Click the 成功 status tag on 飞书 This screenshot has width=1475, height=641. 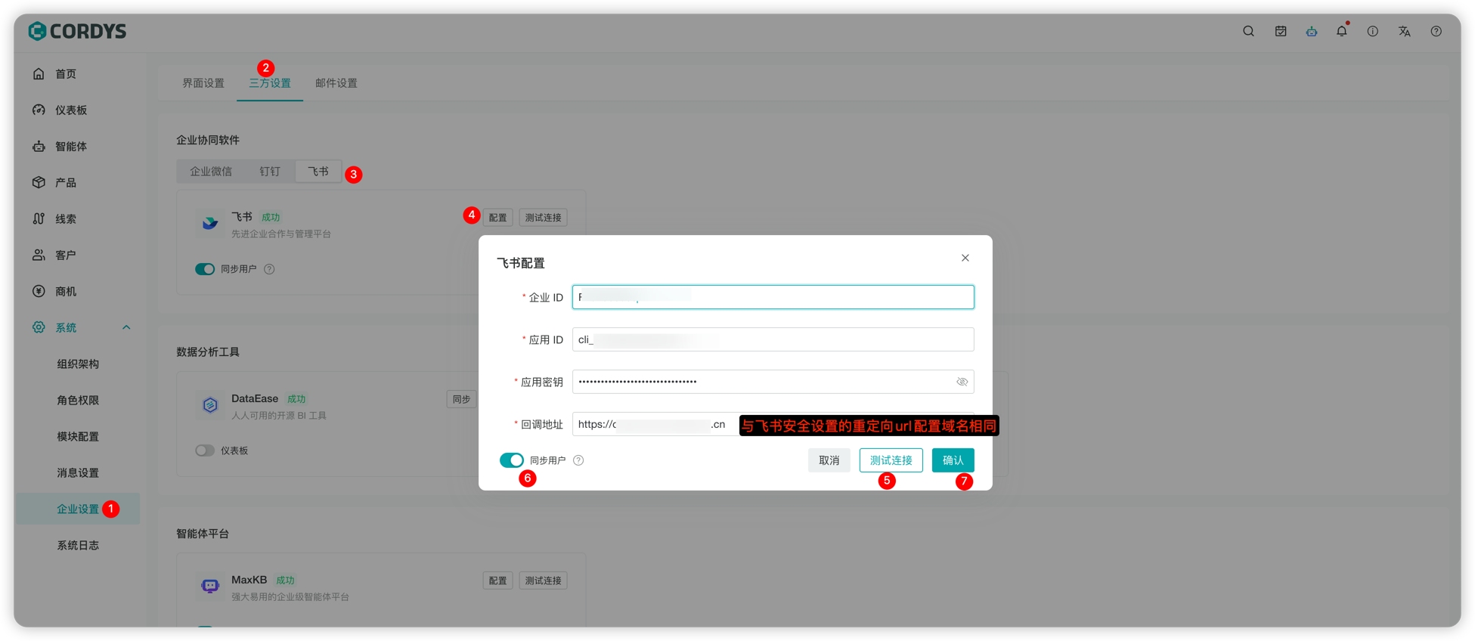pyautogui.click(x=271, y=217)
